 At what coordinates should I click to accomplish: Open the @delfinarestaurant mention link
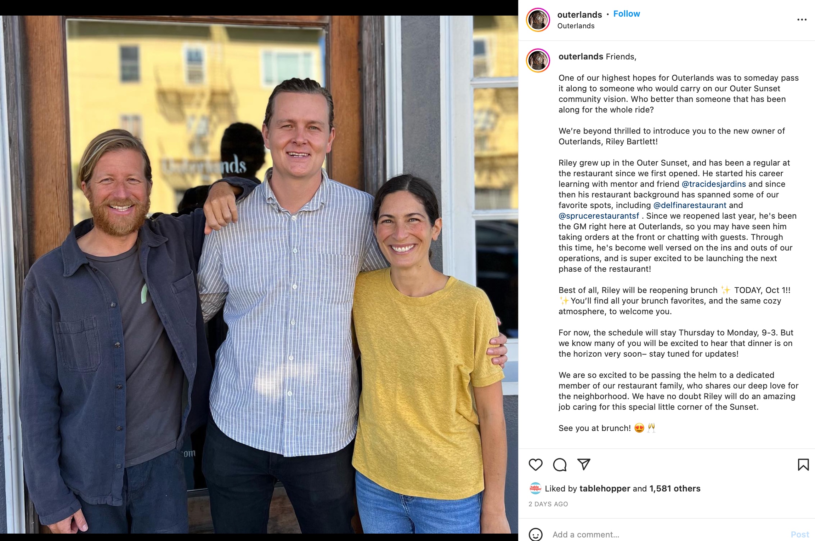pos(690,205)
